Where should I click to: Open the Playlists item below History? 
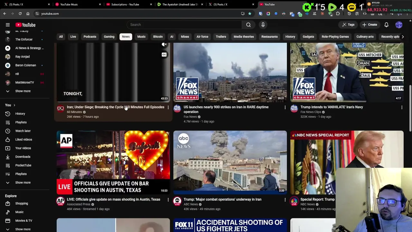[21, 122]
